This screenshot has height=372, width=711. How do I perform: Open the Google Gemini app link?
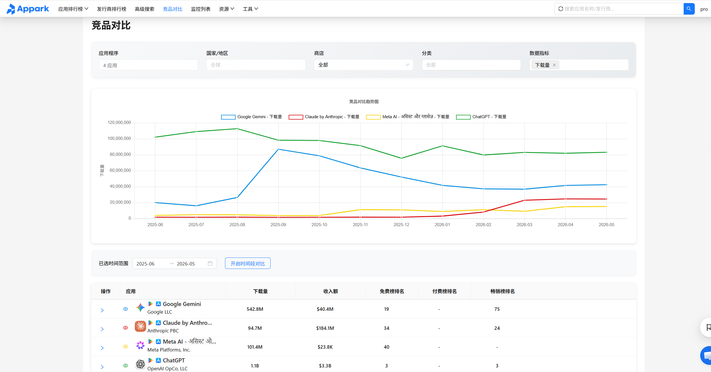182,304
